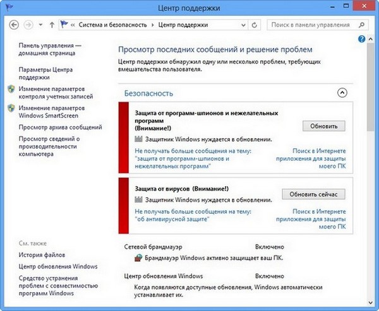The width and height of the screenshot is (379, 311).
Task: Click Включено status next to Центр обновления
Action: 270,276
